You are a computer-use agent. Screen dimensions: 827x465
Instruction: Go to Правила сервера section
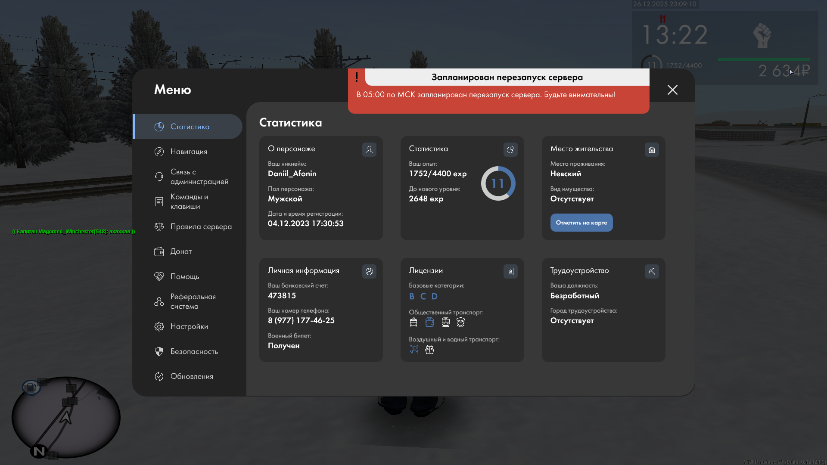[201, 226]
